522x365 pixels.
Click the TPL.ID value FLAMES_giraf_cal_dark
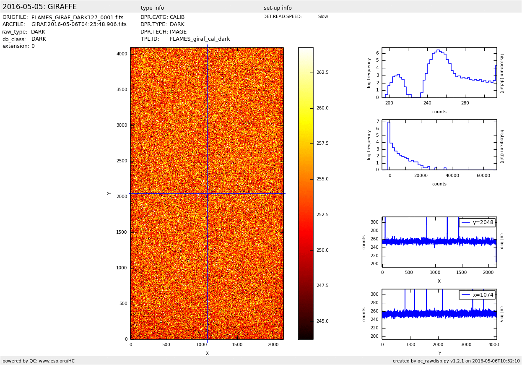(200, 39)
